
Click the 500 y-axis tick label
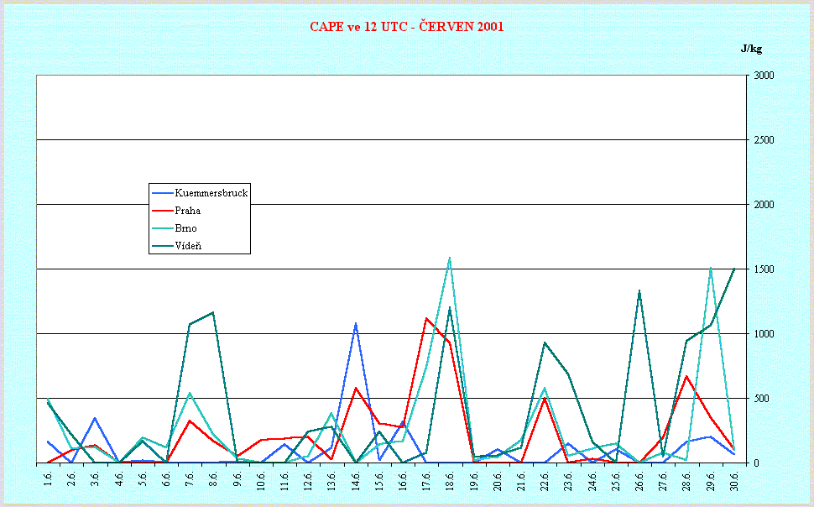[761, 399]
